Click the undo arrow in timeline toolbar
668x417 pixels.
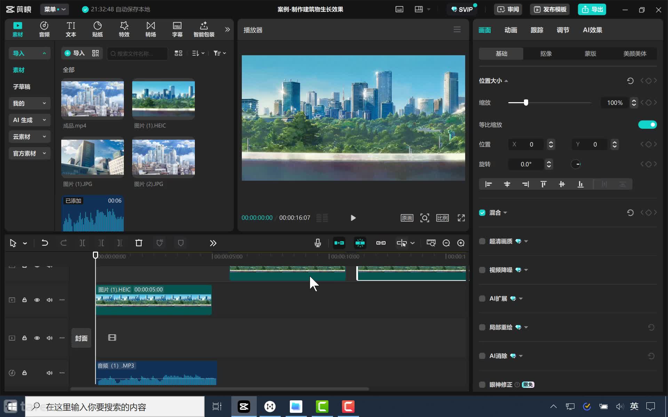pos(45,243)
